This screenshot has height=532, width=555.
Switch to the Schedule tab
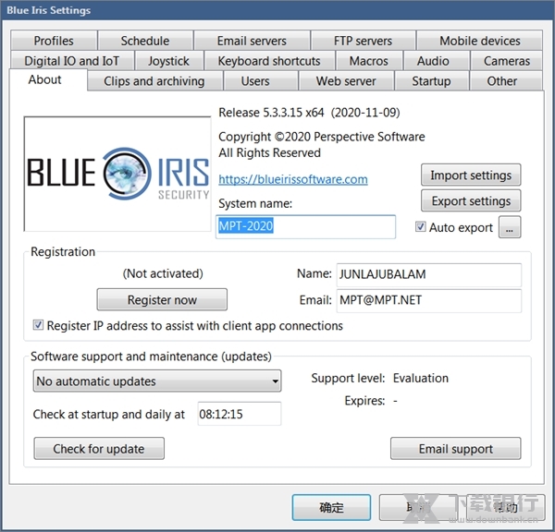pyautogui.click(x=145, y=41)
